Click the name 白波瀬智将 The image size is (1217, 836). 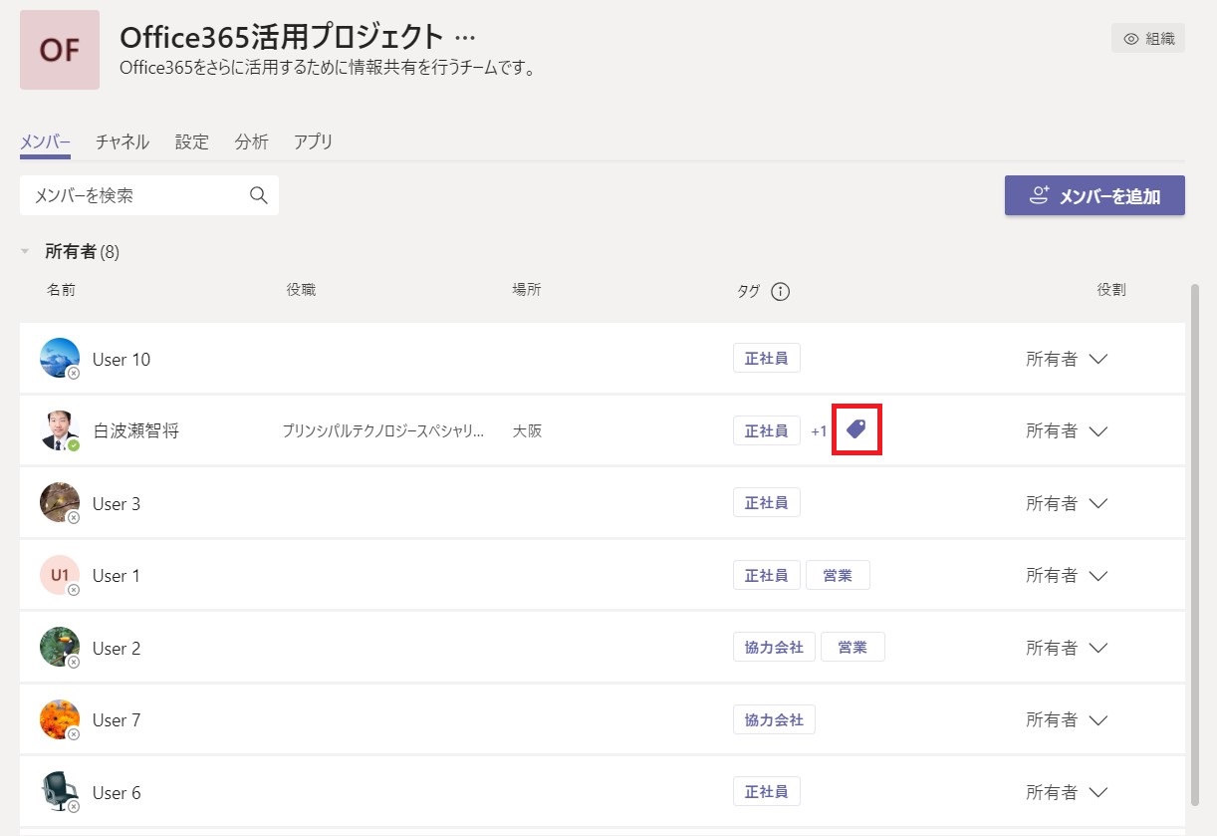pos(136,431)
